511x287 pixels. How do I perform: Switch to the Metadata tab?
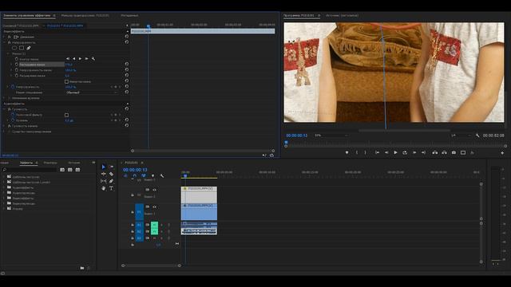129,15
